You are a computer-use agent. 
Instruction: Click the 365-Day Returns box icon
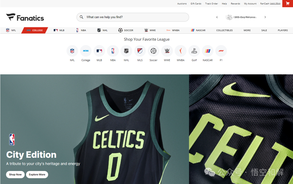pyautogui.click(x=229, y=17)
